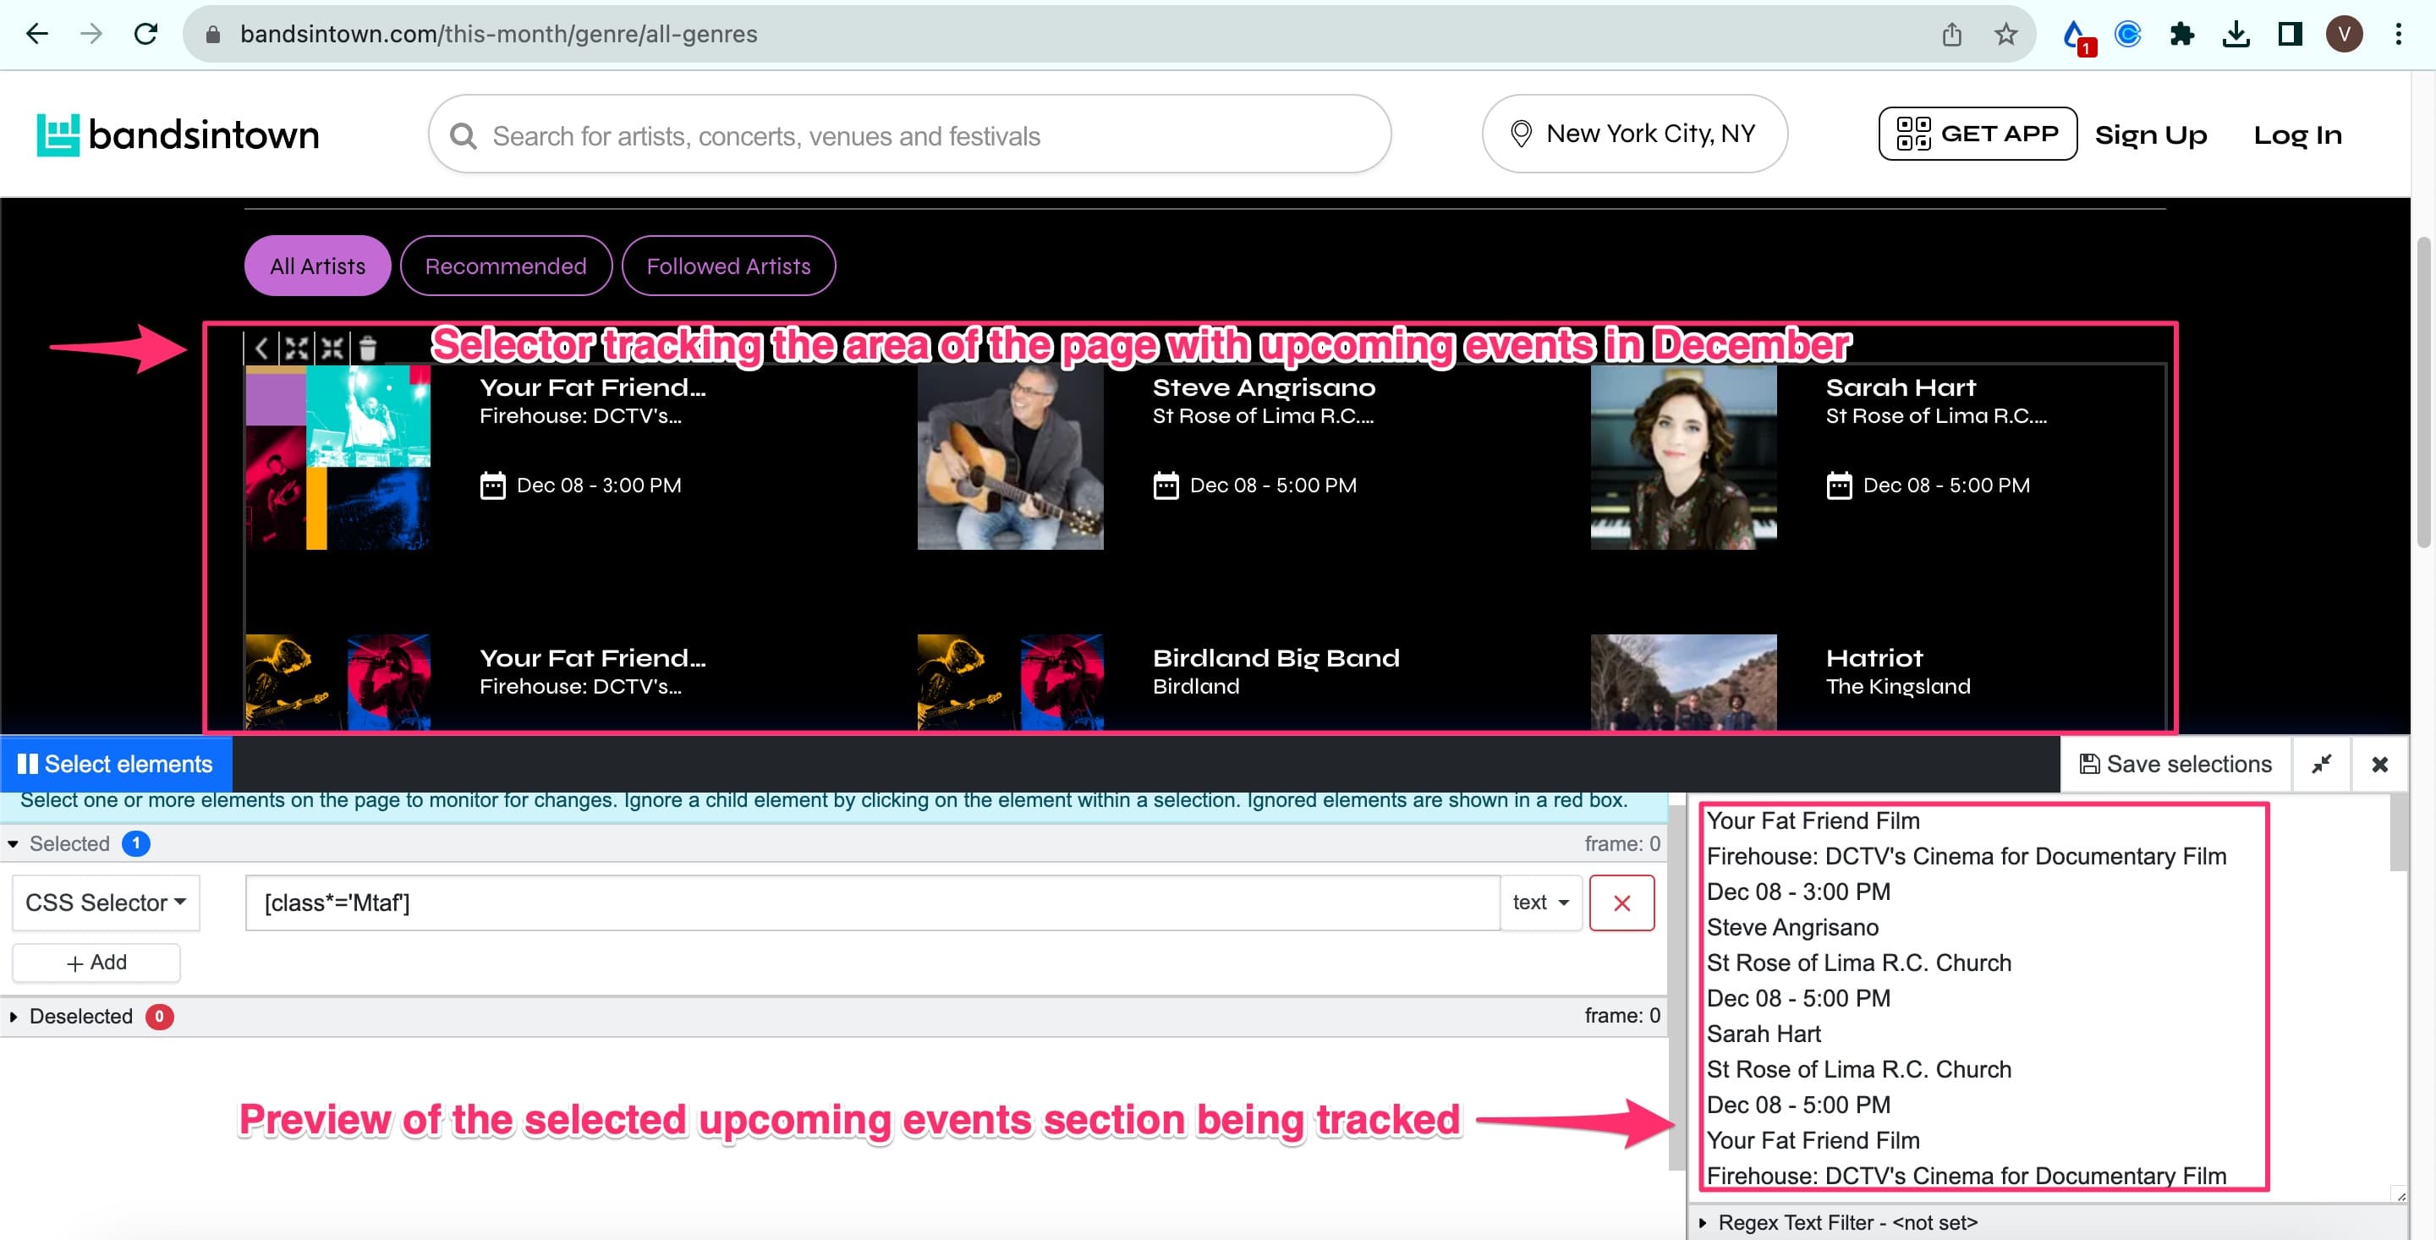
Task: Shrink the selection with the inward arrows icon
Action: pyautogui.click(x=331, y=348)
